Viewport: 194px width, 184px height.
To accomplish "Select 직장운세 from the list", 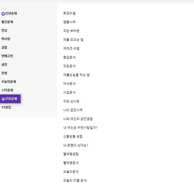I will pyautogui.click(x=69, y=66).
